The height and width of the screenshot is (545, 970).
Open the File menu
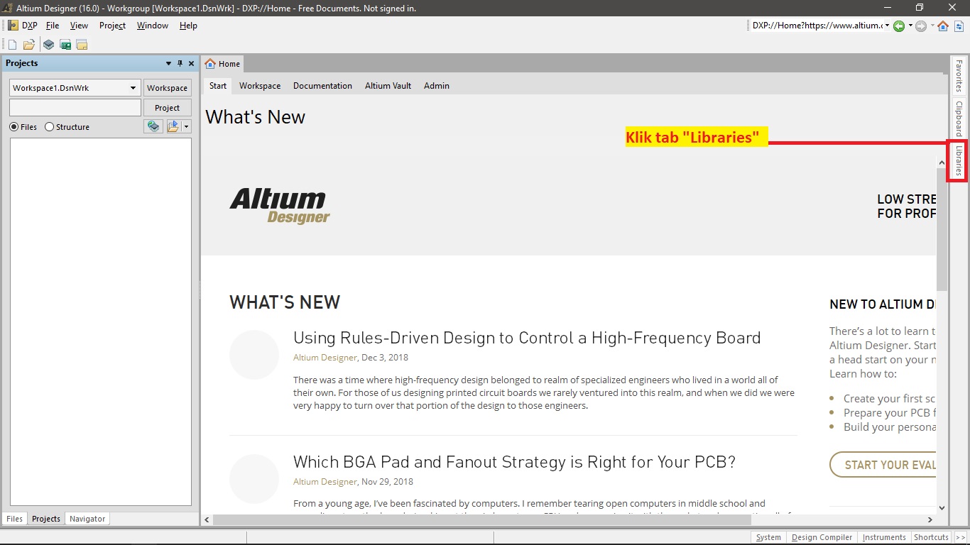[53, 26]
